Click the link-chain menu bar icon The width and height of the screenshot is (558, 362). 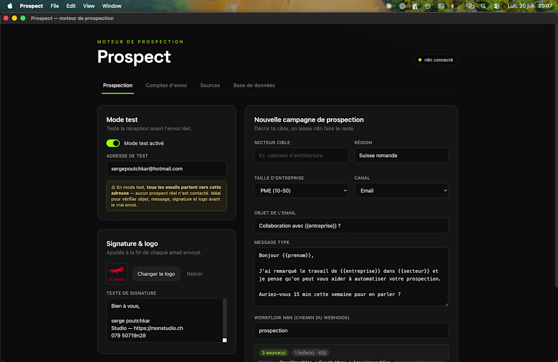pos(470,6)
